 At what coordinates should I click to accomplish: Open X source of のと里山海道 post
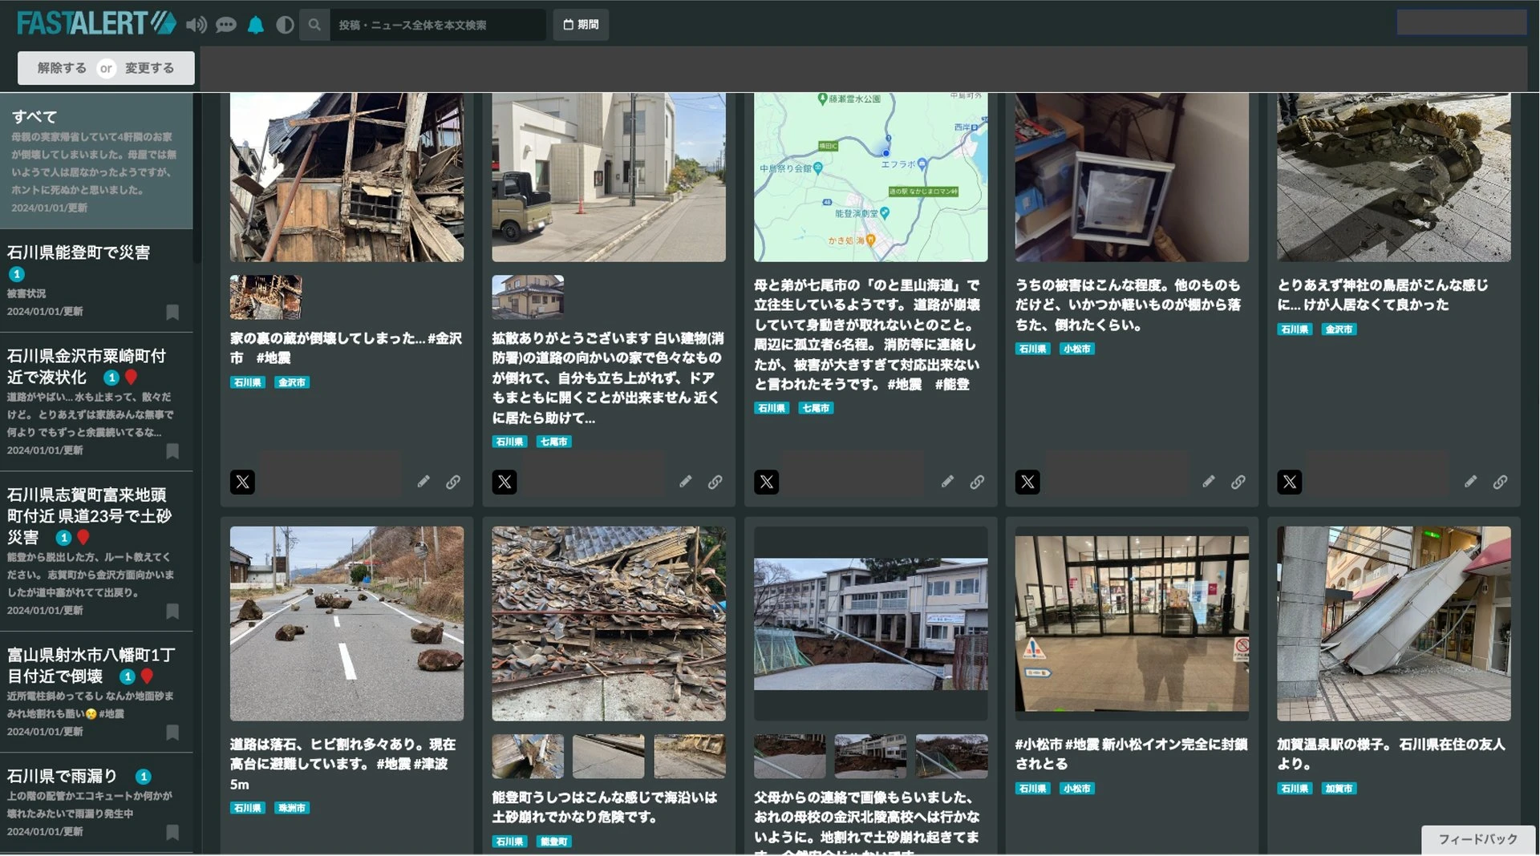[x=766, y=482]
